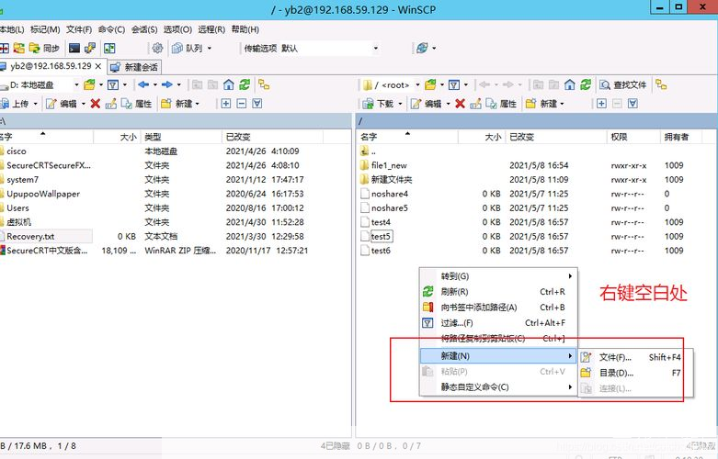This screenshot has height=459, width=718.
Task: Click the globe refresh icon in the main toolbar
Action: (422, 48)
